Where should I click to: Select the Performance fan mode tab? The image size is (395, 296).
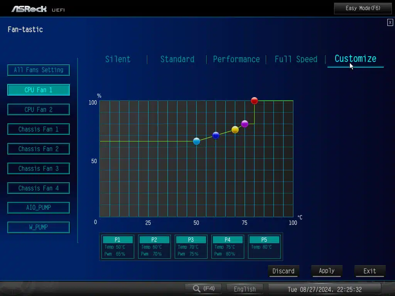[236, 59]
